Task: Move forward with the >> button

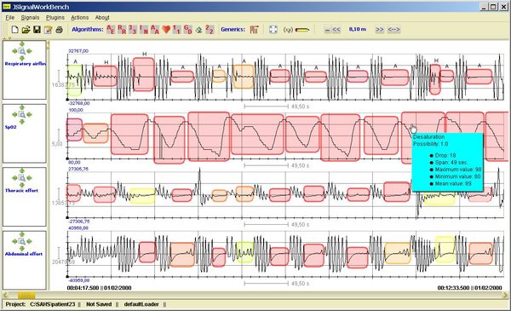Action: pyautogui.click(x=380, y=30)
